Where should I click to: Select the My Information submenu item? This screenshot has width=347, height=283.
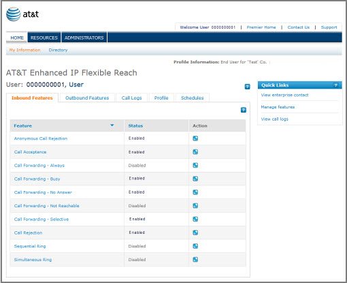tap(24, 50)
